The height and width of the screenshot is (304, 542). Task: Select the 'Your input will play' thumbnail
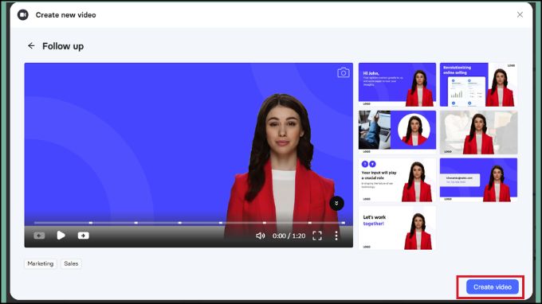click(x=397, y=180)
